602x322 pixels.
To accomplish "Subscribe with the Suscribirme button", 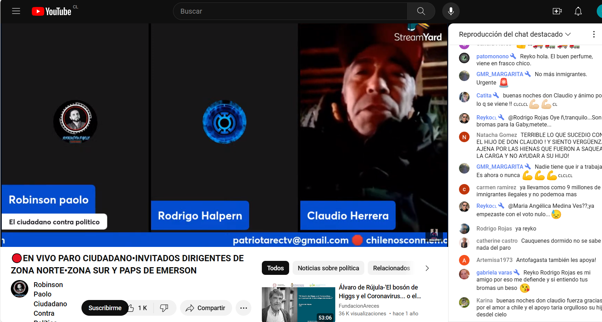I will [x=105, y=308].
